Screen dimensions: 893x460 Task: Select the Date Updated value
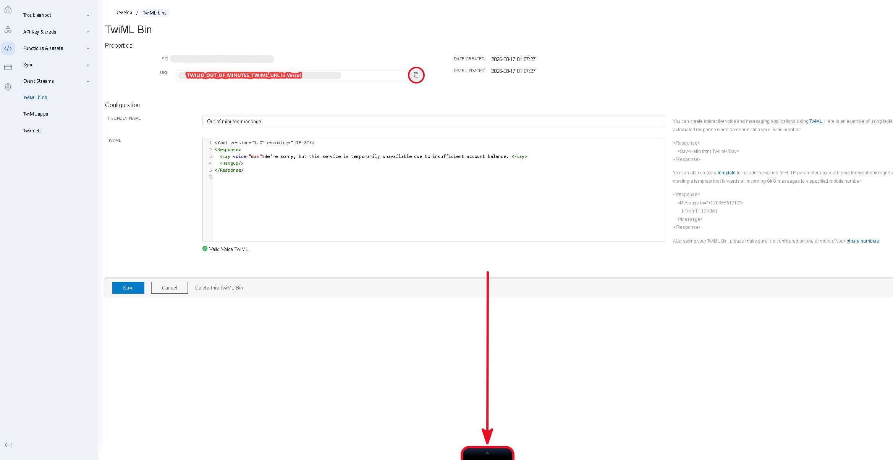tap(513, 71)
